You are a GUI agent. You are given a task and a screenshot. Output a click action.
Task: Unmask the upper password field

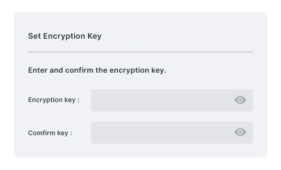[240, 100]
